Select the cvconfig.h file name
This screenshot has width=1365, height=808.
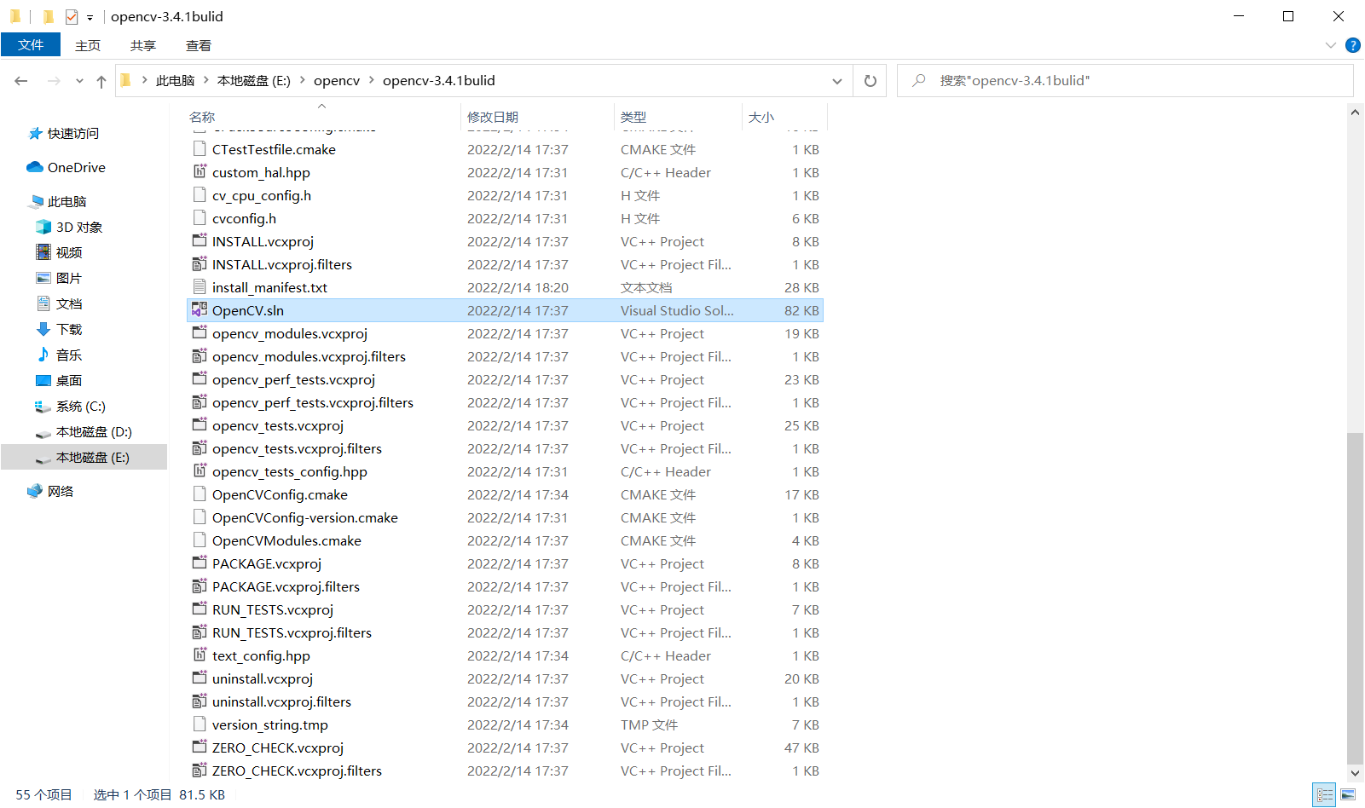click(x=244, y=218)
